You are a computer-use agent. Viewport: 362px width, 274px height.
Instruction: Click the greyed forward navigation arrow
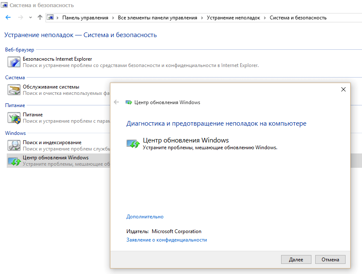(21, 17)
